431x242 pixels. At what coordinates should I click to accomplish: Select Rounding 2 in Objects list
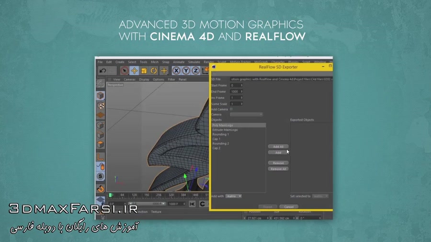[x=238, y=143]
